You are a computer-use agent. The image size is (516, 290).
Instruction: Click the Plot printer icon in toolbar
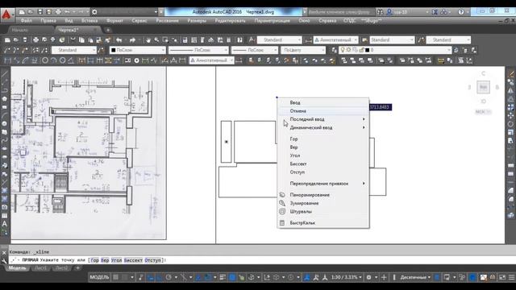point(35,40)
